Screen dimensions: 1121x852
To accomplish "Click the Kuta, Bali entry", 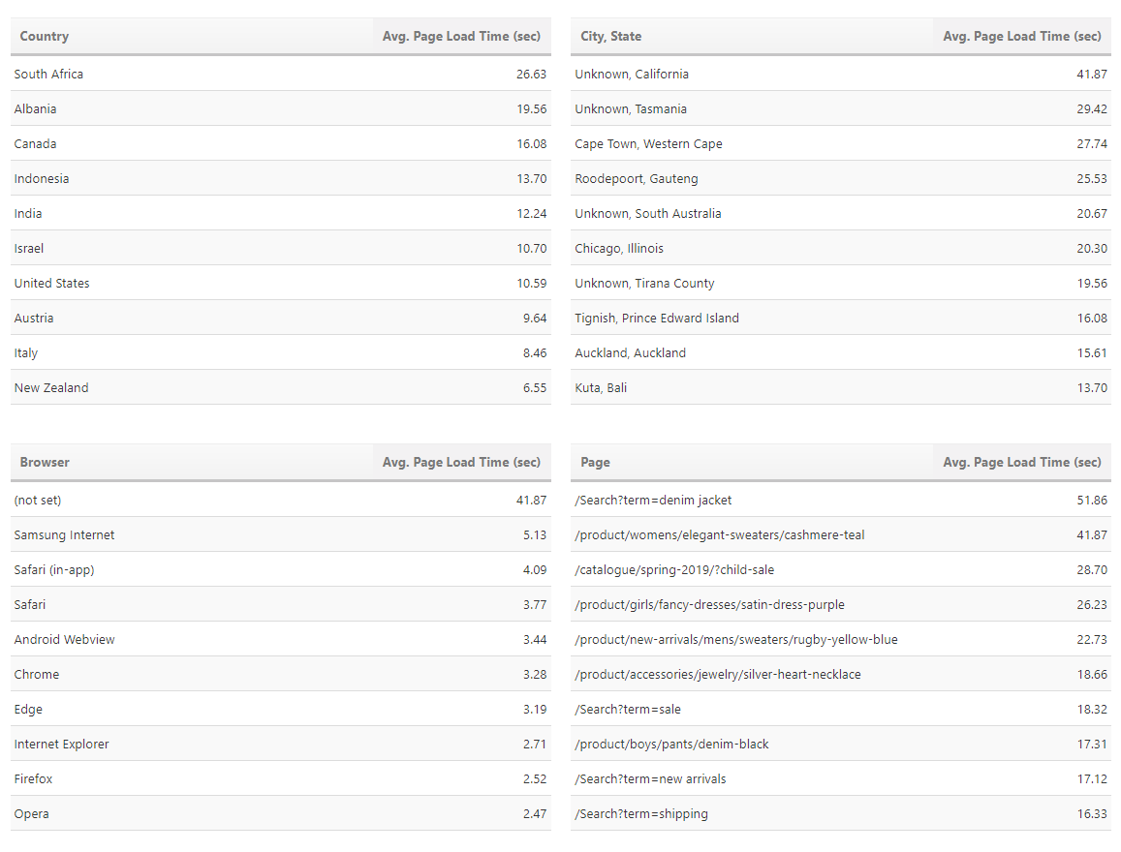I will (x=601, y=388).
